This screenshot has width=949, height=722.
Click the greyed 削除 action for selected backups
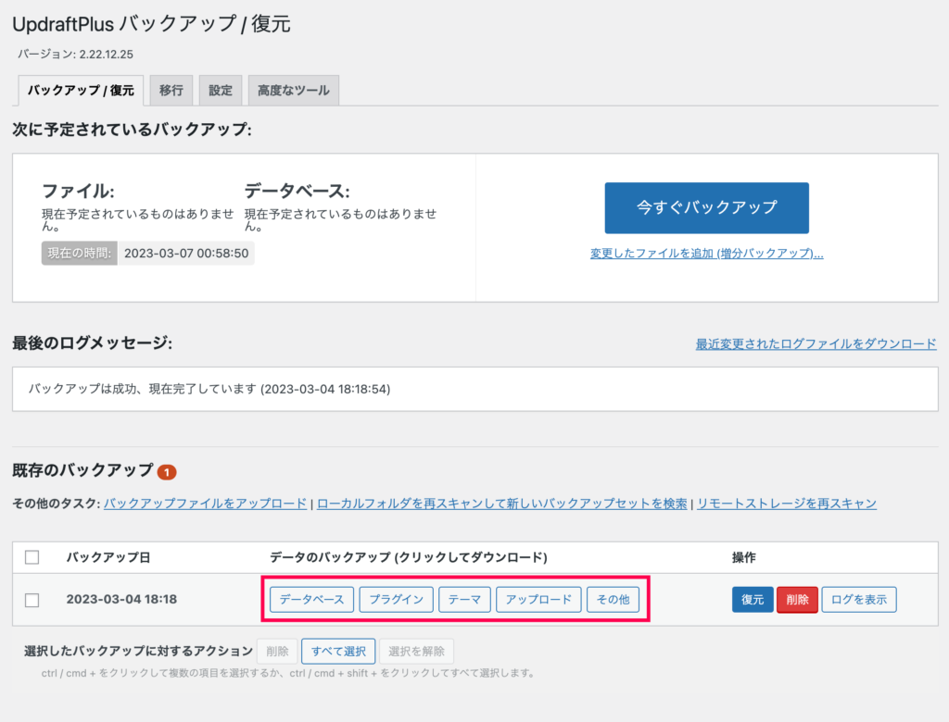[x=277, y=652]
